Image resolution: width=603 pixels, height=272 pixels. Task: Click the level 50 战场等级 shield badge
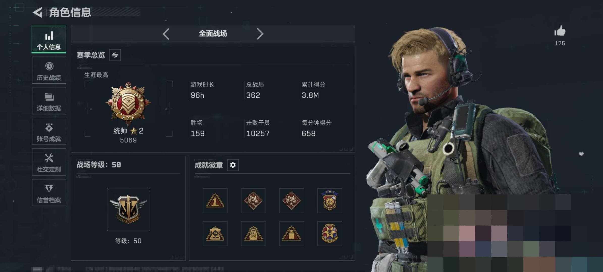(128, 210)
